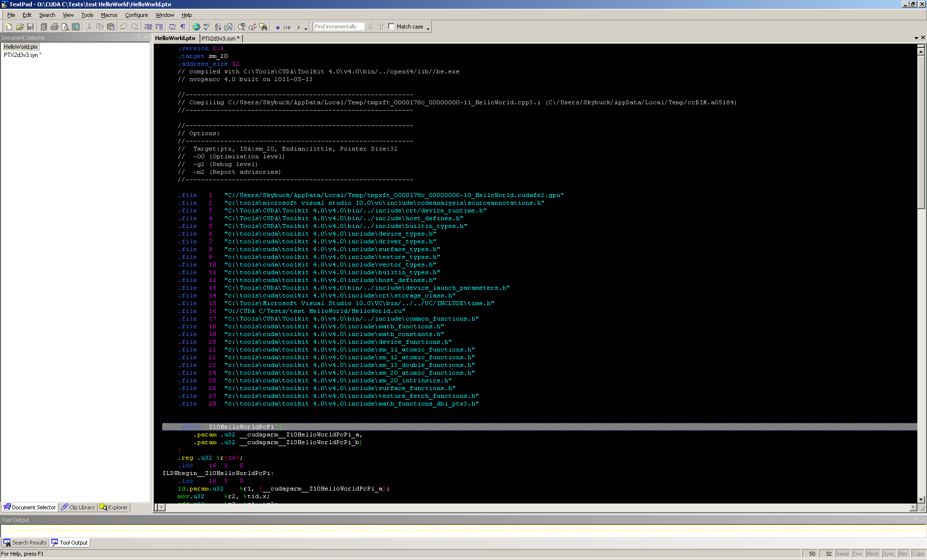
Task: Click the New document icon
Action: coord(9,27)
